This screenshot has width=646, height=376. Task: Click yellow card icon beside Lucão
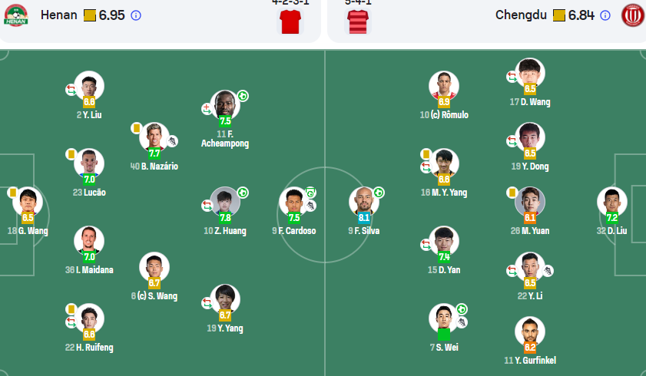(x=71, y=154)
